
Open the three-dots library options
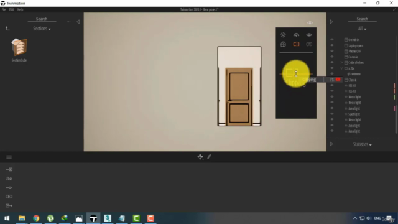coord(68,22)
